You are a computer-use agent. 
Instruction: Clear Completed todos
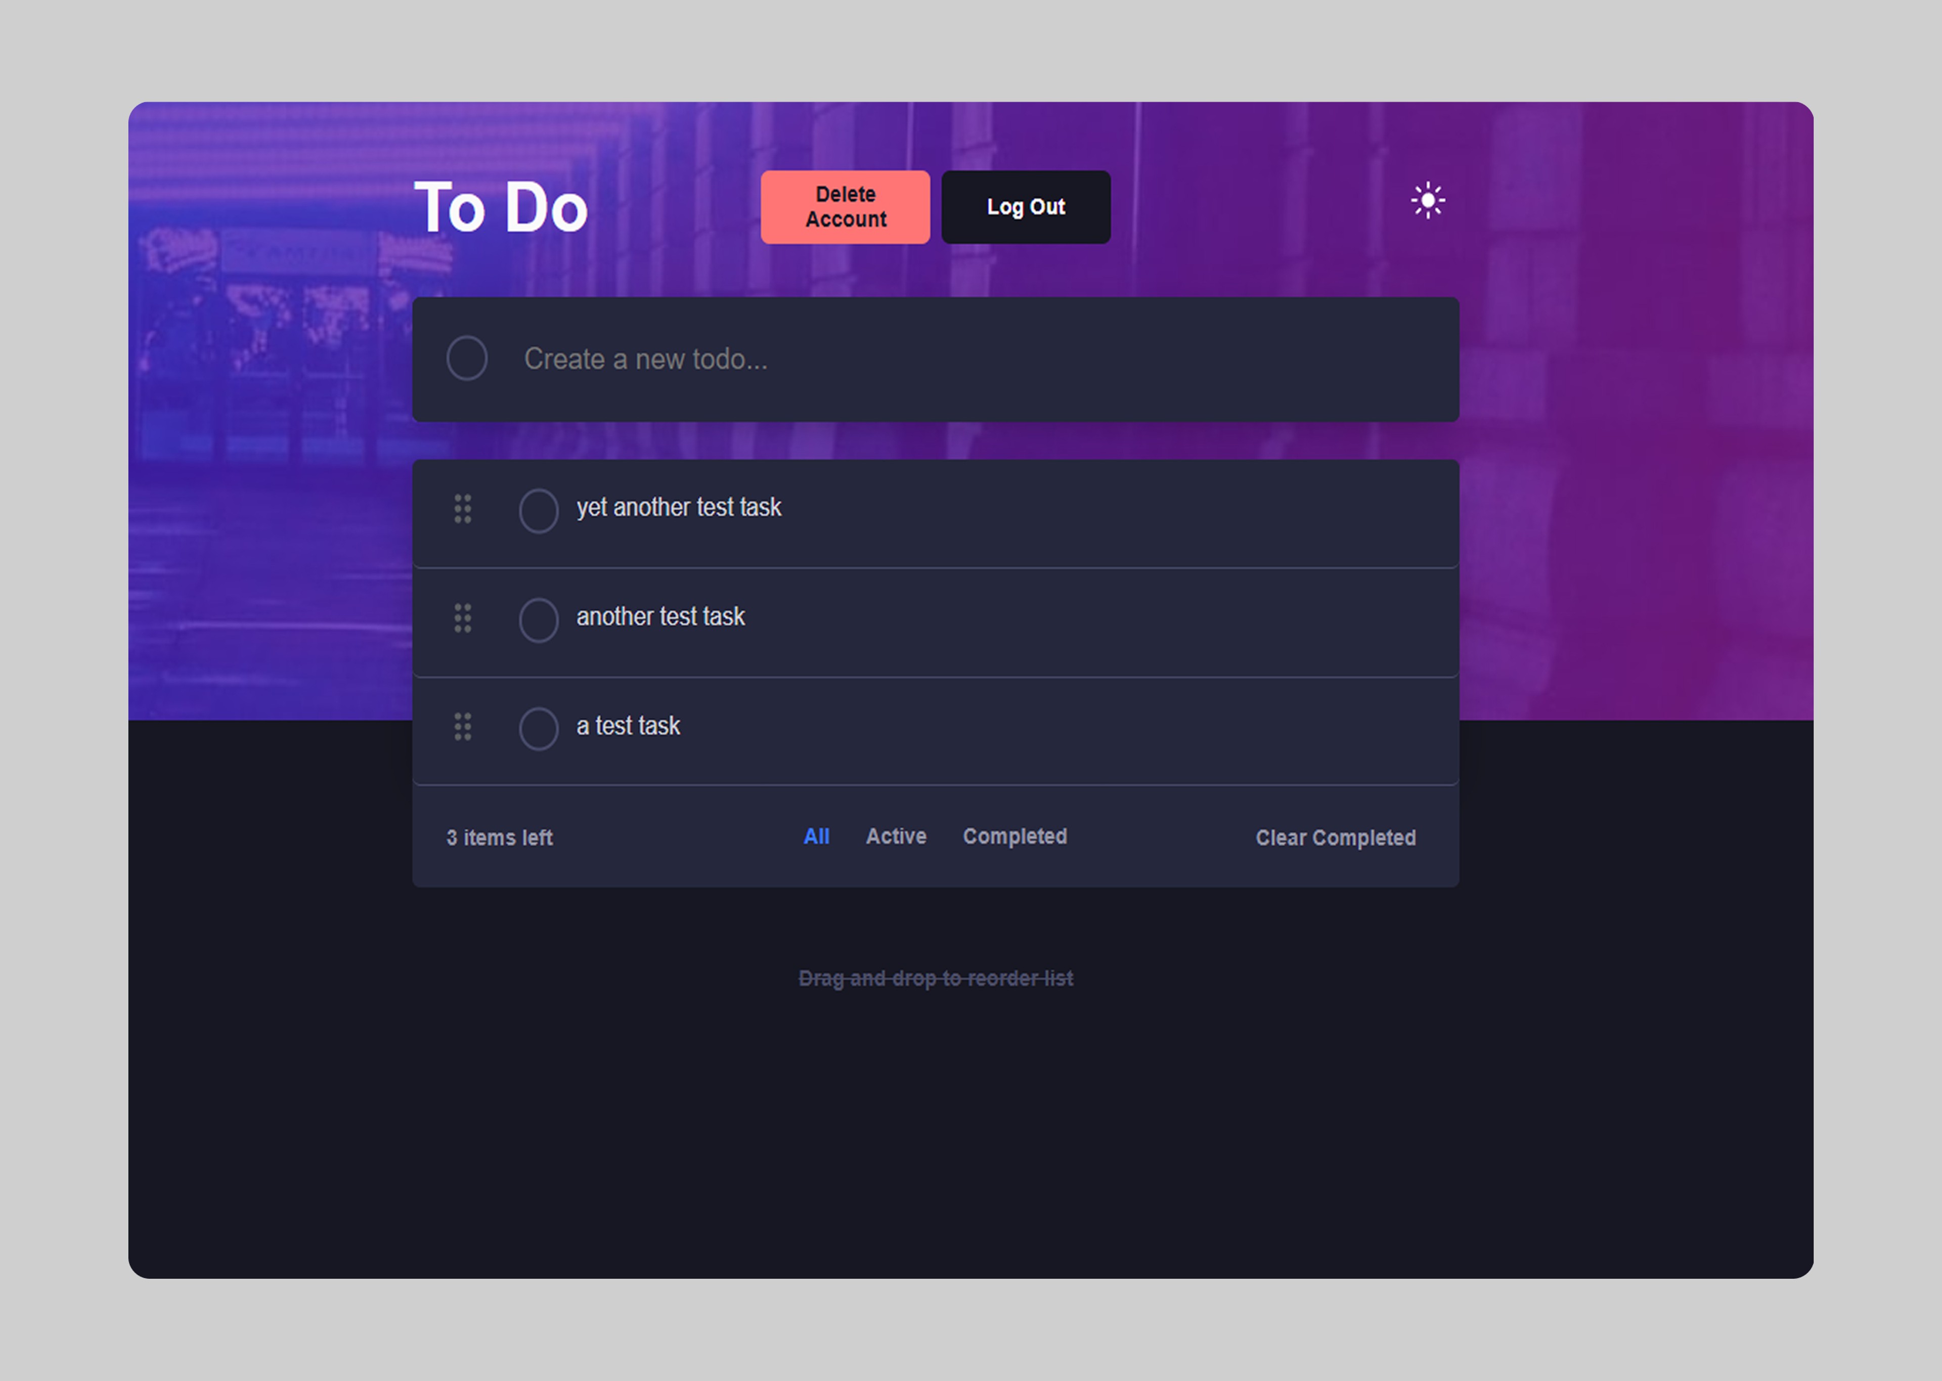pyautogui.click(x=1336, y=837)
